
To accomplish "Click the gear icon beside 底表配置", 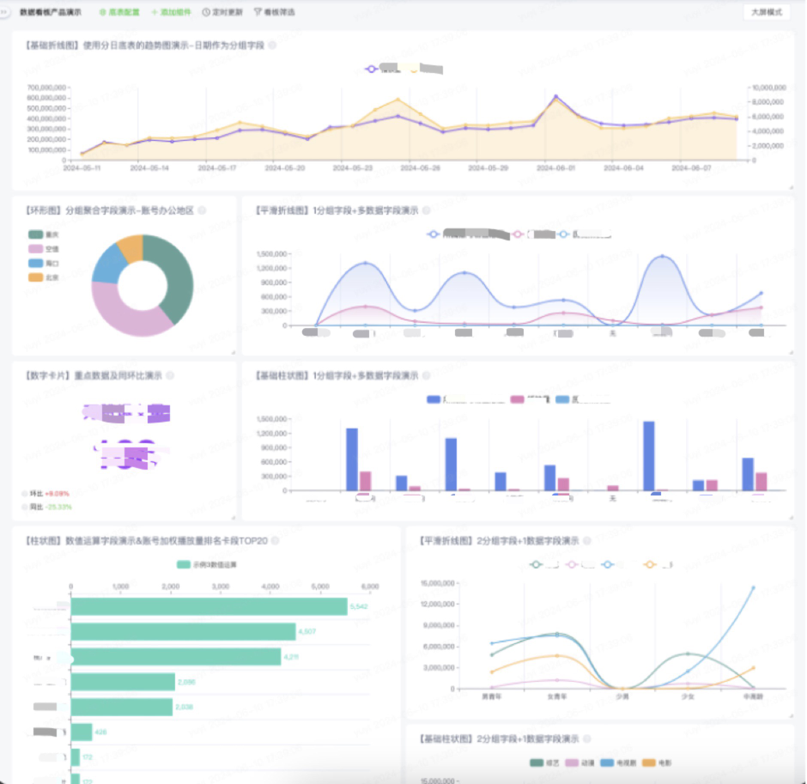I will click(x=102, y=12).
